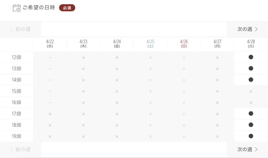Click the × at 17:00 on 4/22

coord(50,114)
